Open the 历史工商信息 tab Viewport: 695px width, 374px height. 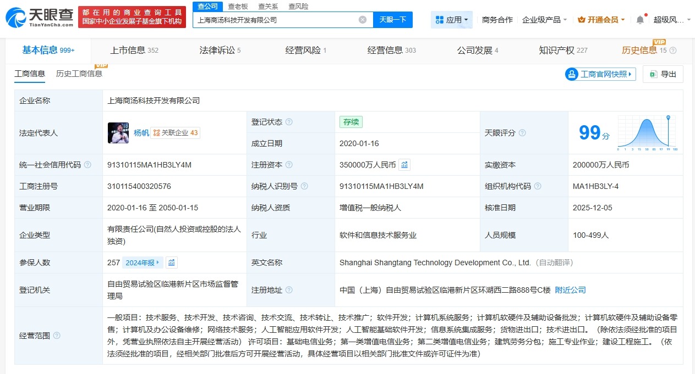(x=79, y=72)
